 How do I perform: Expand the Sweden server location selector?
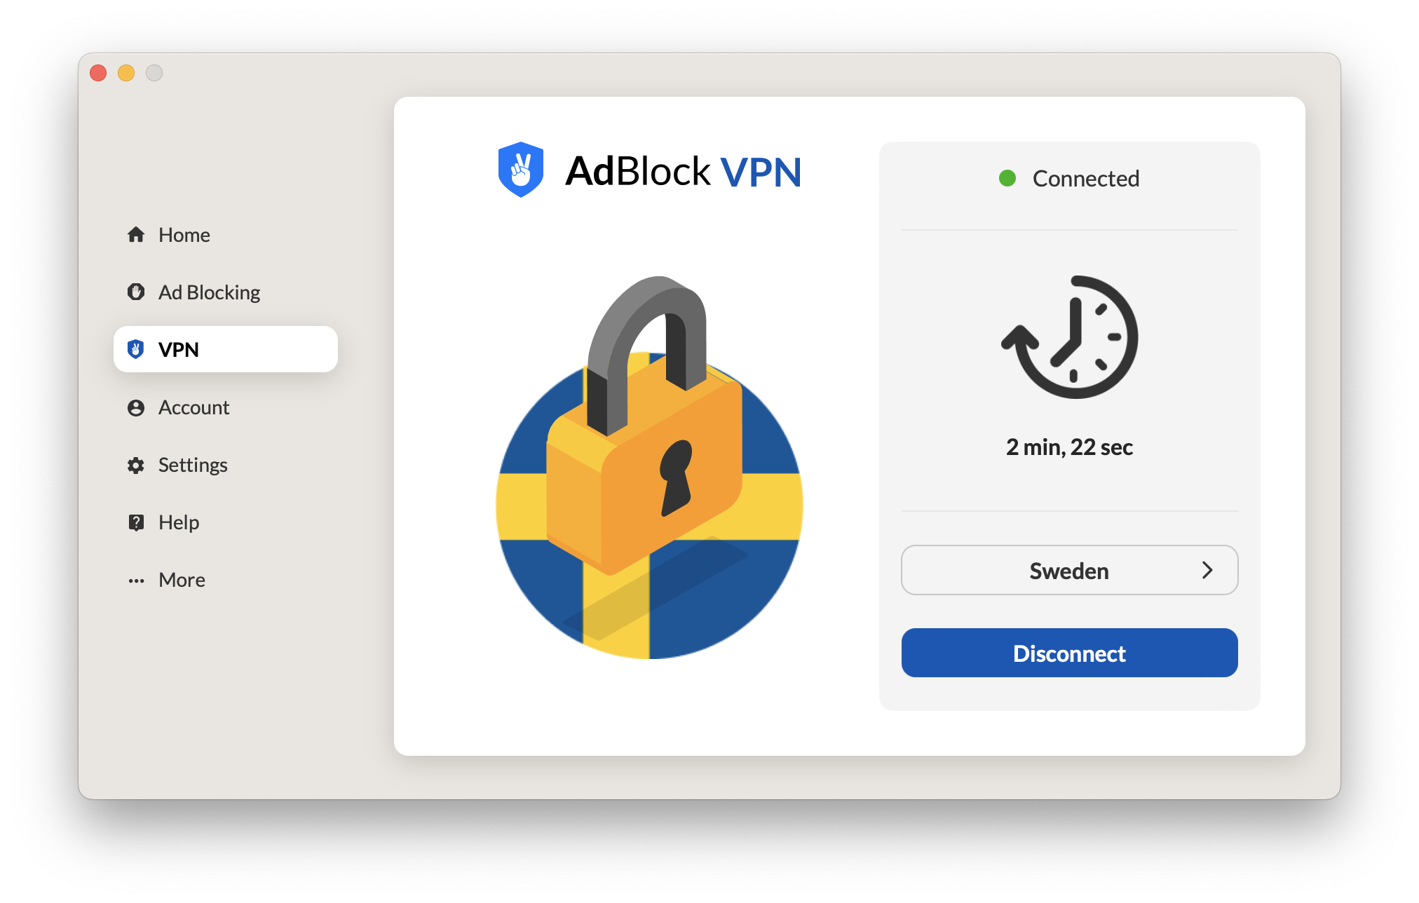(1068, 570)
